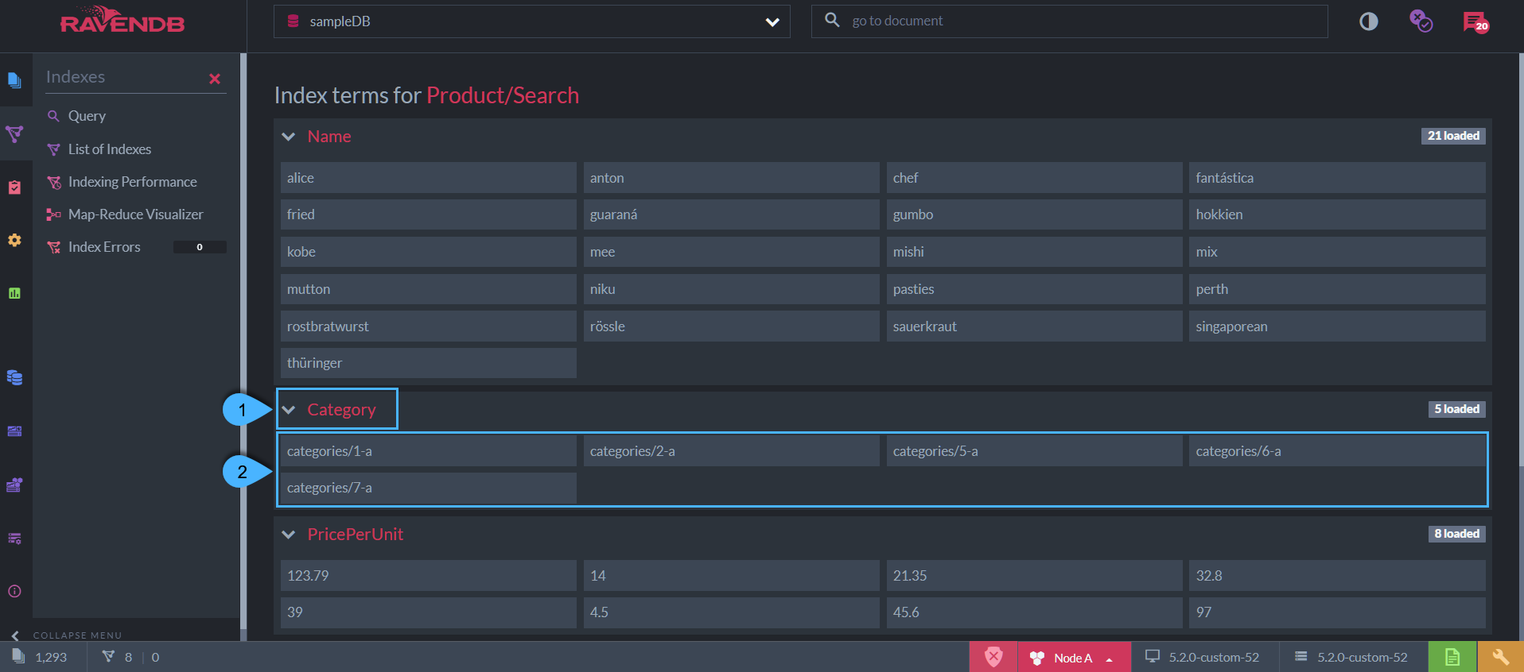Click the Product/Search index name
This screenshot has height=672, width=1524.
pos(503,95)
